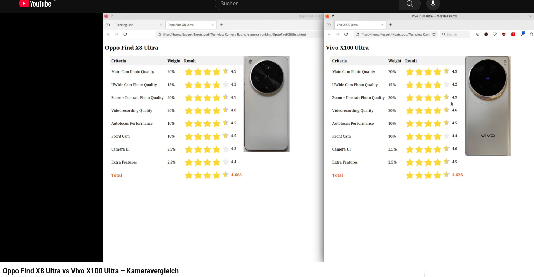Click the pin icon in the Oppo window title bar
The image size is (534, 277).
[112, 16]
